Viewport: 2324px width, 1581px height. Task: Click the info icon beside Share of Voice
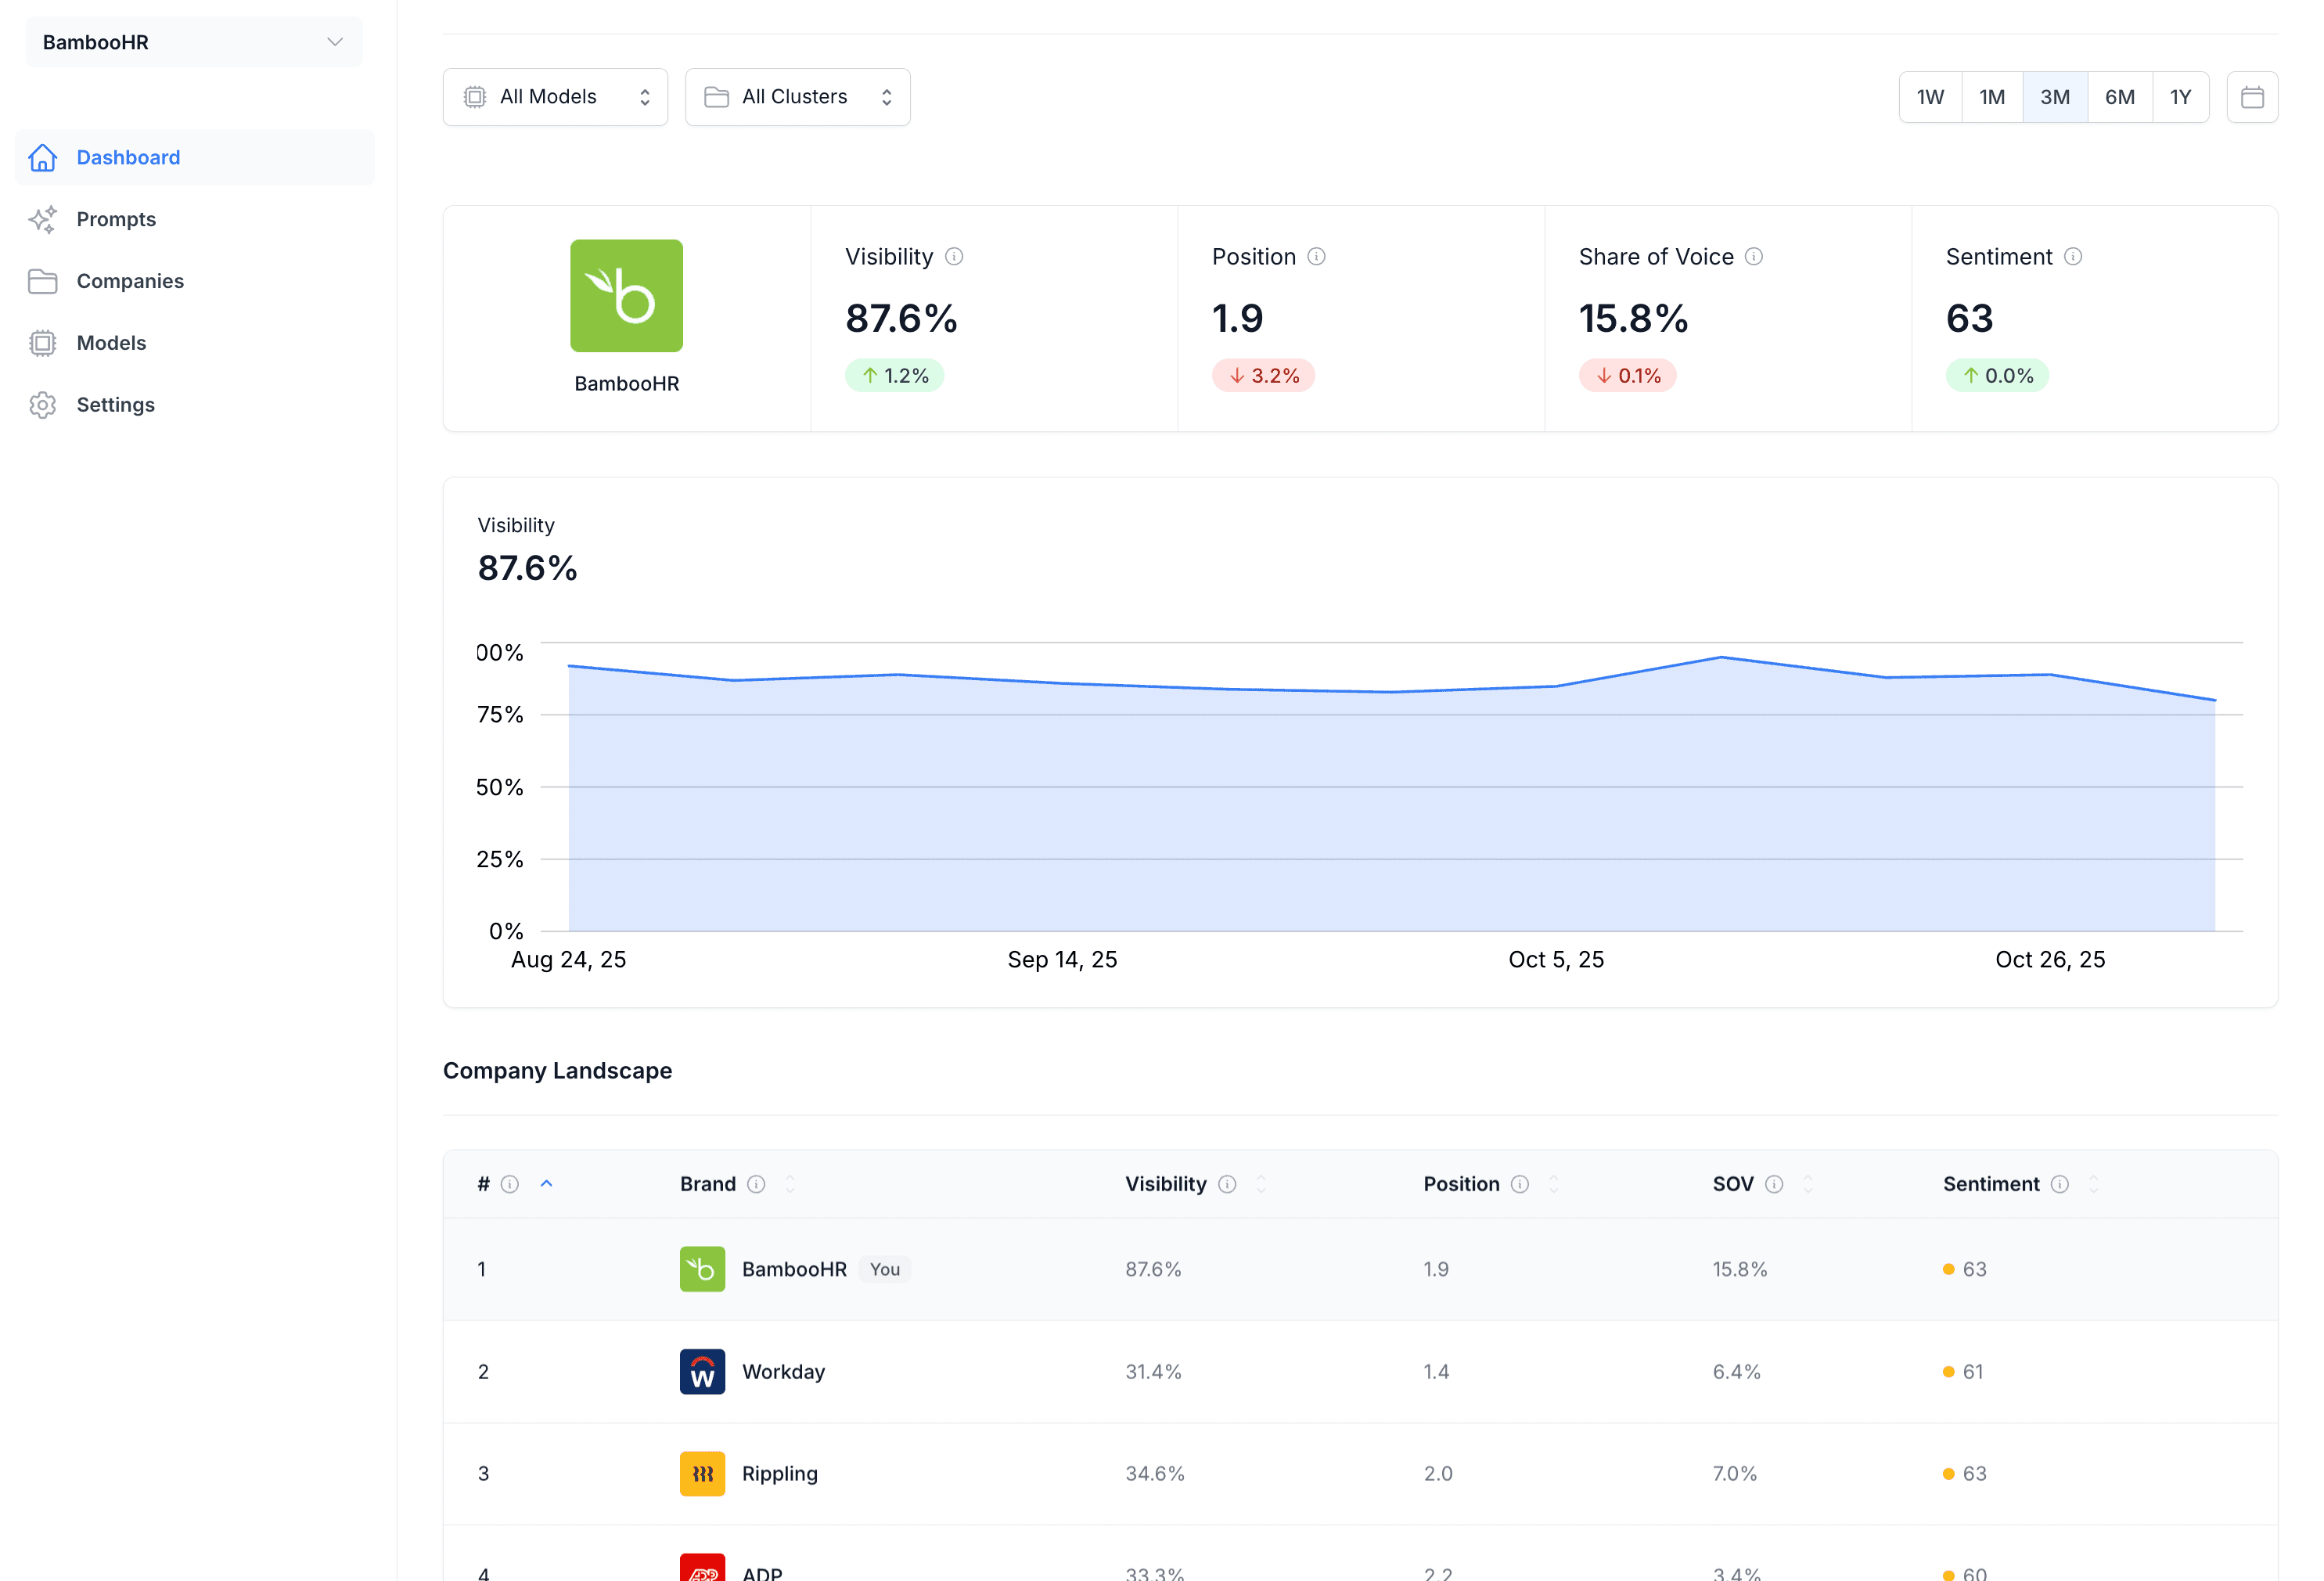(x=1756, y=256)
